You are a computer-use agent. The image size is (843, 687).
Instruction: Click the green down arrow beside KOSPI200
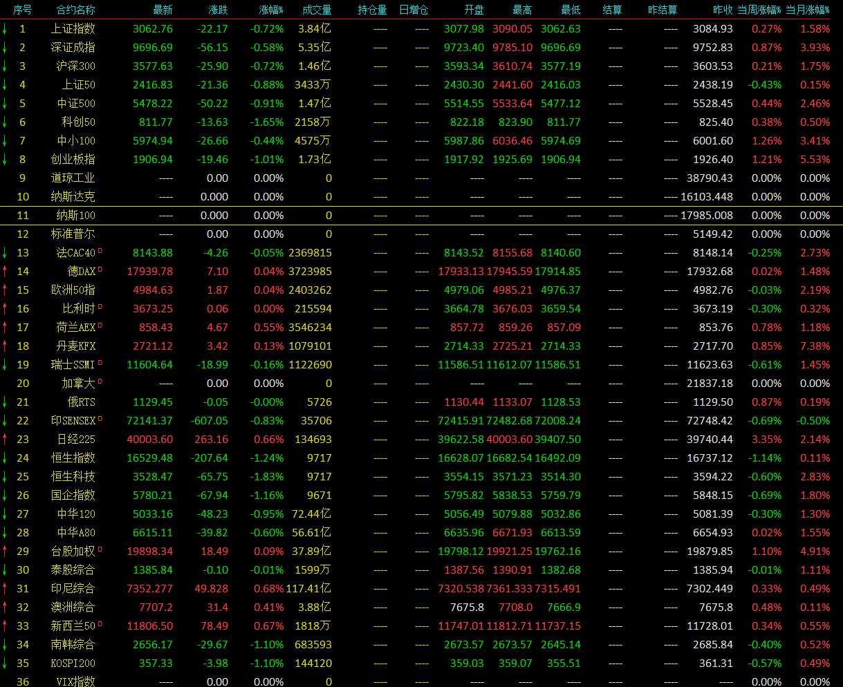pos(4,664)
